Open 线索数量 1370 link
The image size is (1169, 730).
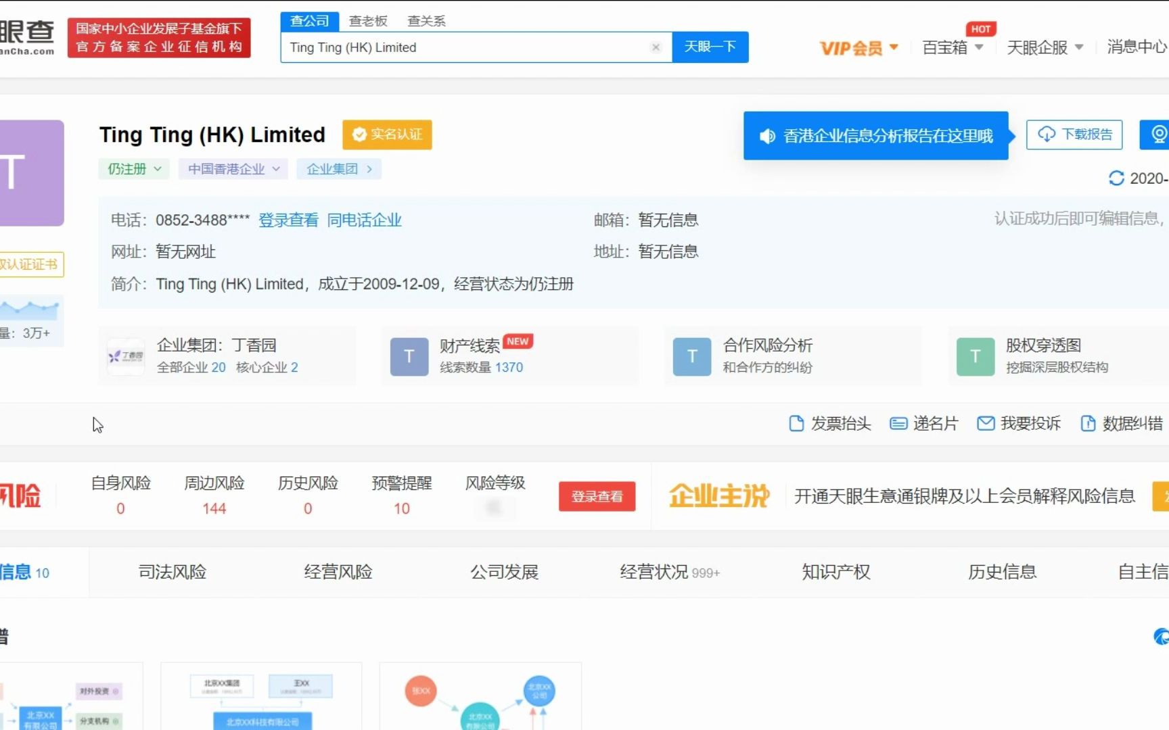[481, 368]
